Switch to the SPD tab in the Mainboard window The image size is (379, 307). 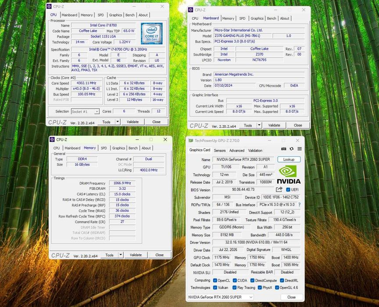click(x=242, y=18)
